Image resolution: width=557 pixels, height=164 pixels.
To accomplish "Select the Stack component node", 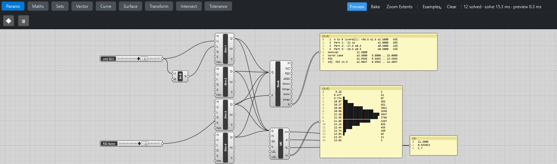I will (281, 84).
